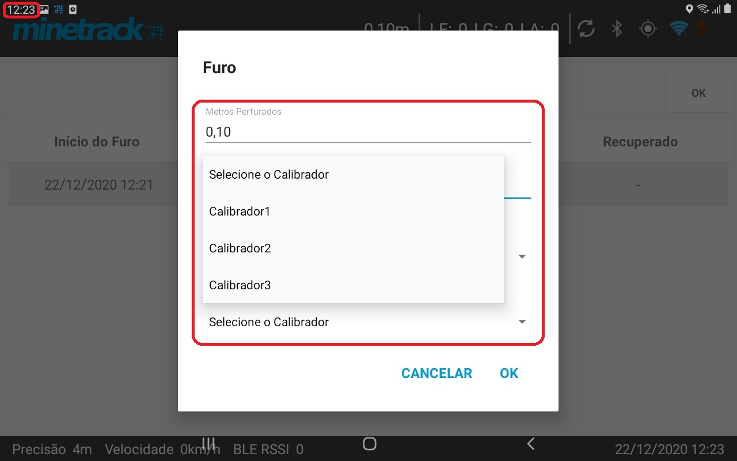737x461 pixels.
Task: Click CANCELAR in the Furo dialog
Action: coord(436,373)
